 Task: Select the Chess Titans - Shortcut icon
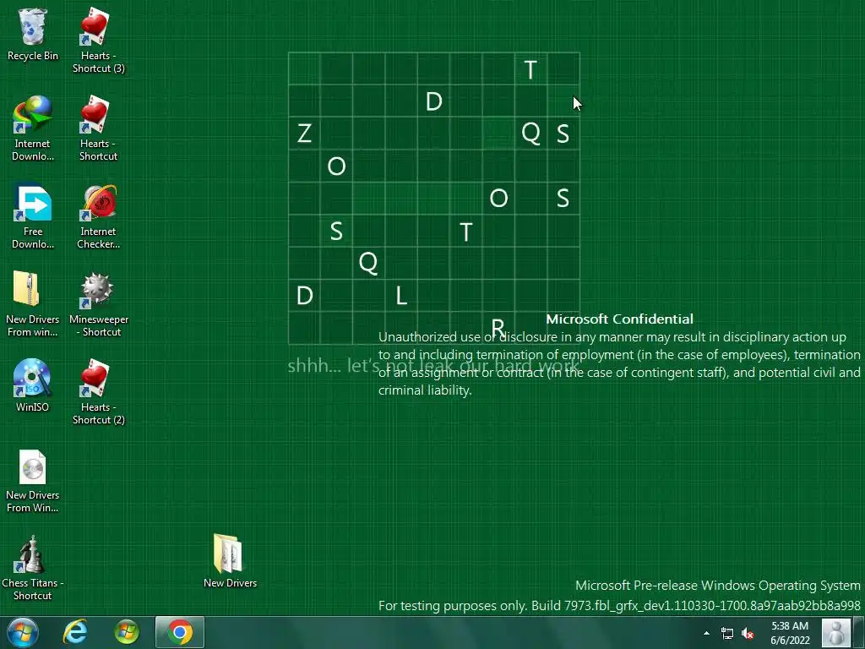pyautogui.click(x=33, y=567)
